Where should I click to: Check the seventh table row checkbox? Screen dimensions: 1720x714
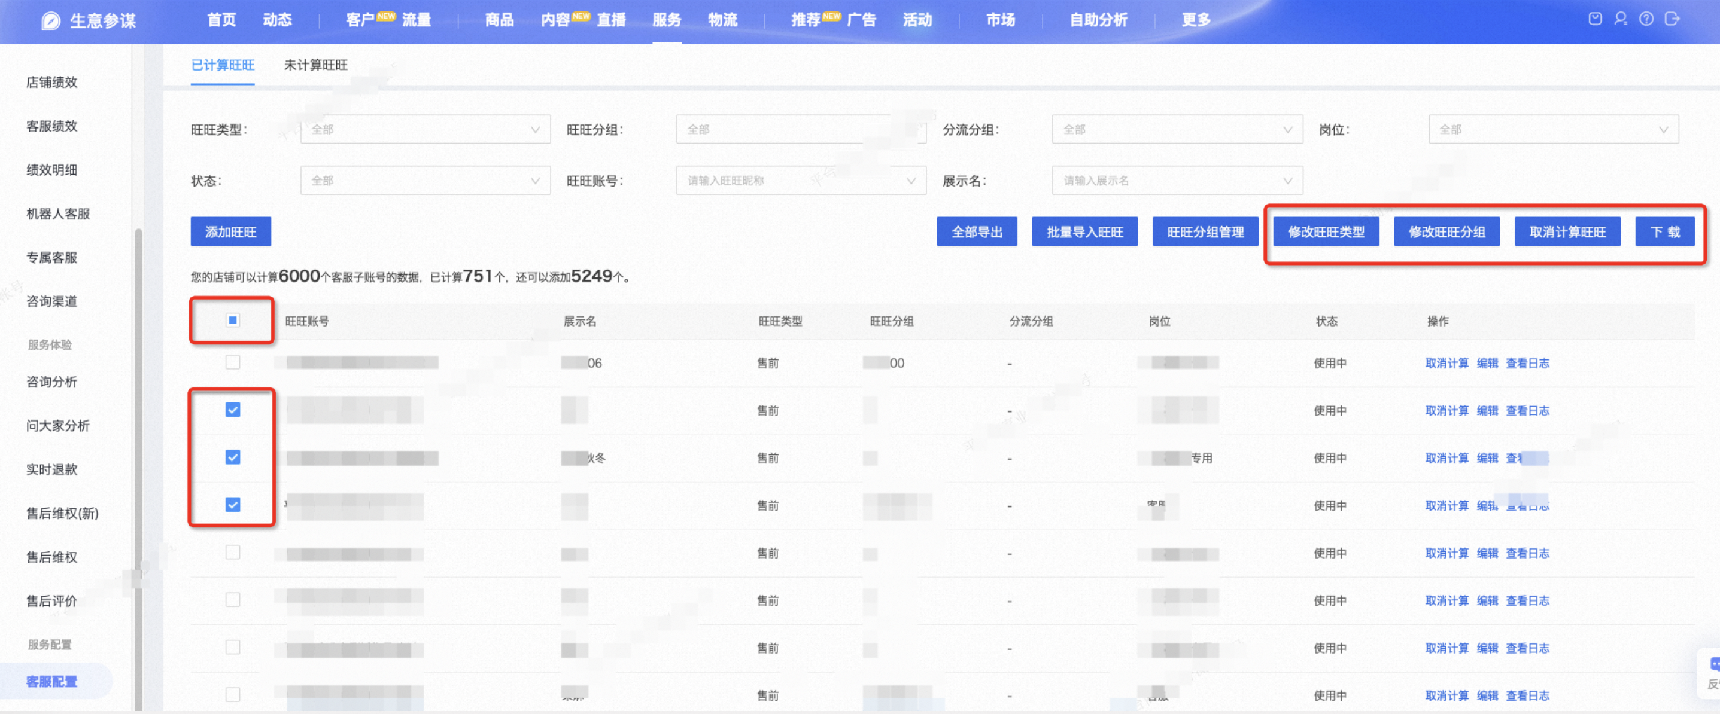(x=232, y=646)
